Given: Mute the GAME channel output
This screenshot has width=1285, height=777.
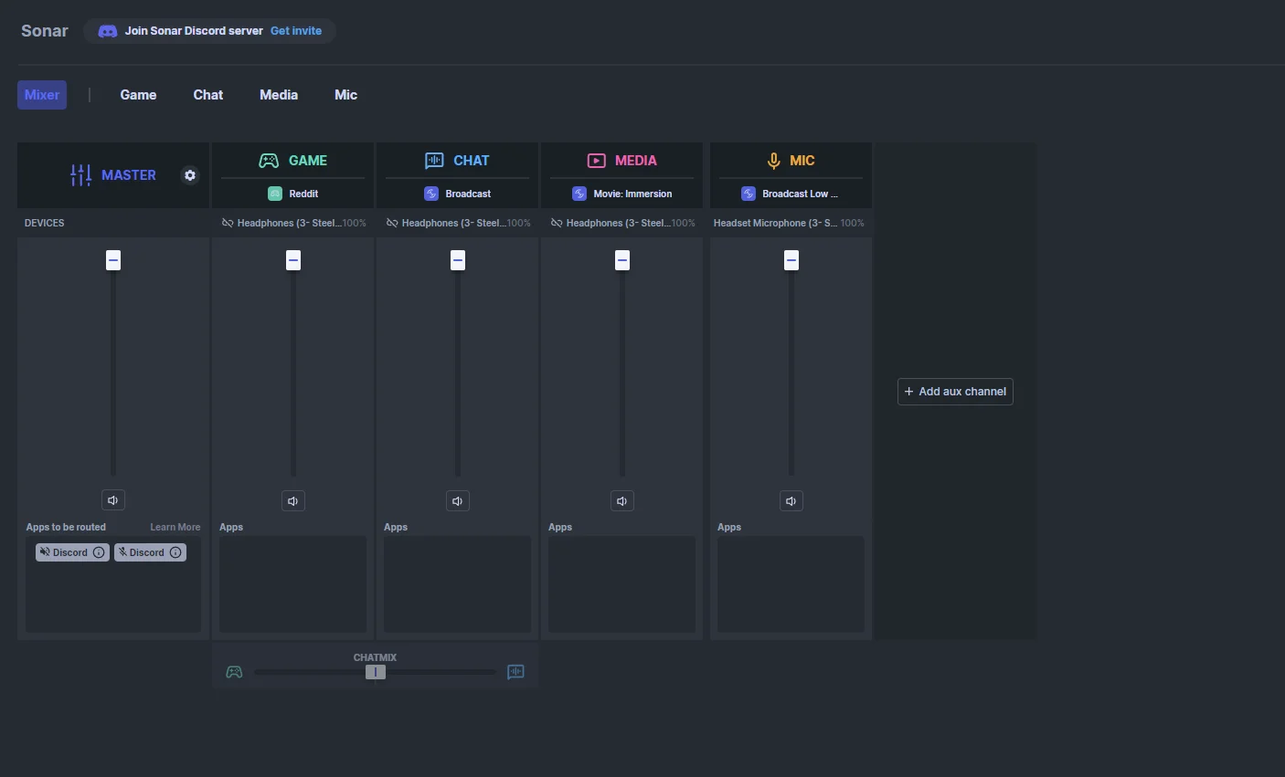Looking at the screenshot, I should pyautogui.click(x=292, y=500).
